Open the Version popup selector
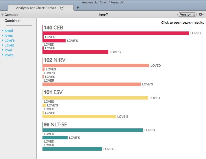The width and height of the screenshot is (206, 159). point(187,14)
